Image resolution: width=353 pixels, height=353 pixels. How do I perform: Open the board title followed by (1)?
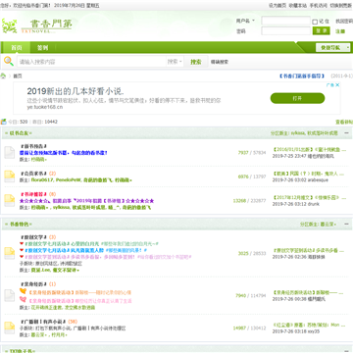click(33, 284)
